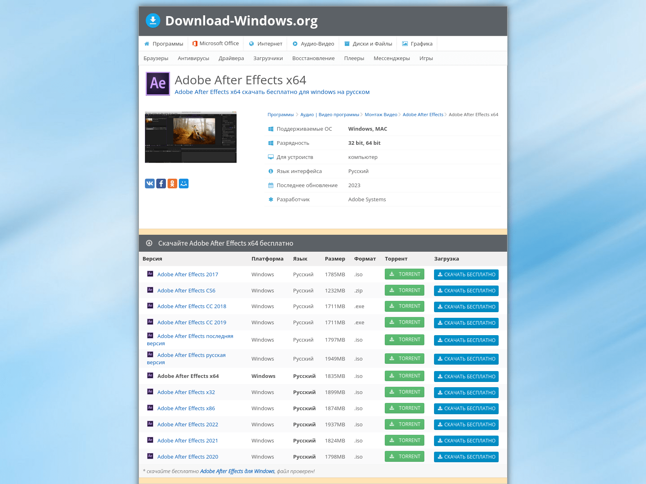Click the info icon next to Язык интерфейса

271,171
